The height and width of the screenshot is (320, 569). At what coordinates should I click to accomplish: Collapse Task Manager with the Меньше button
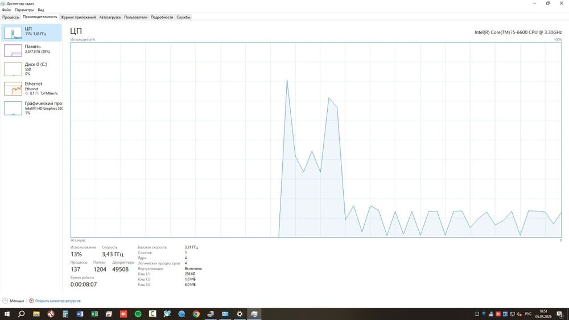14,301
